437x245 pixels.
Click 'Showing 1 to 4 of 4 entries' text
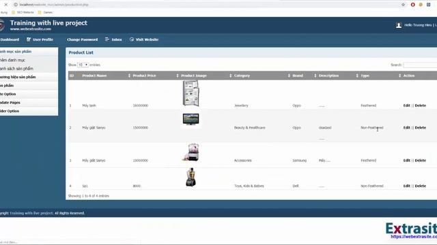(89, 196)
